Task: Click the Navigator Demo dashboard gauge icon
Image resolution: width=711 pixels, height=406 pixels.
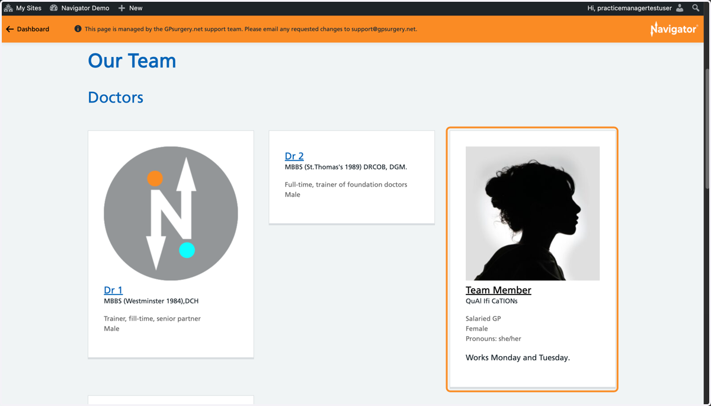Action: pos(54,8)
